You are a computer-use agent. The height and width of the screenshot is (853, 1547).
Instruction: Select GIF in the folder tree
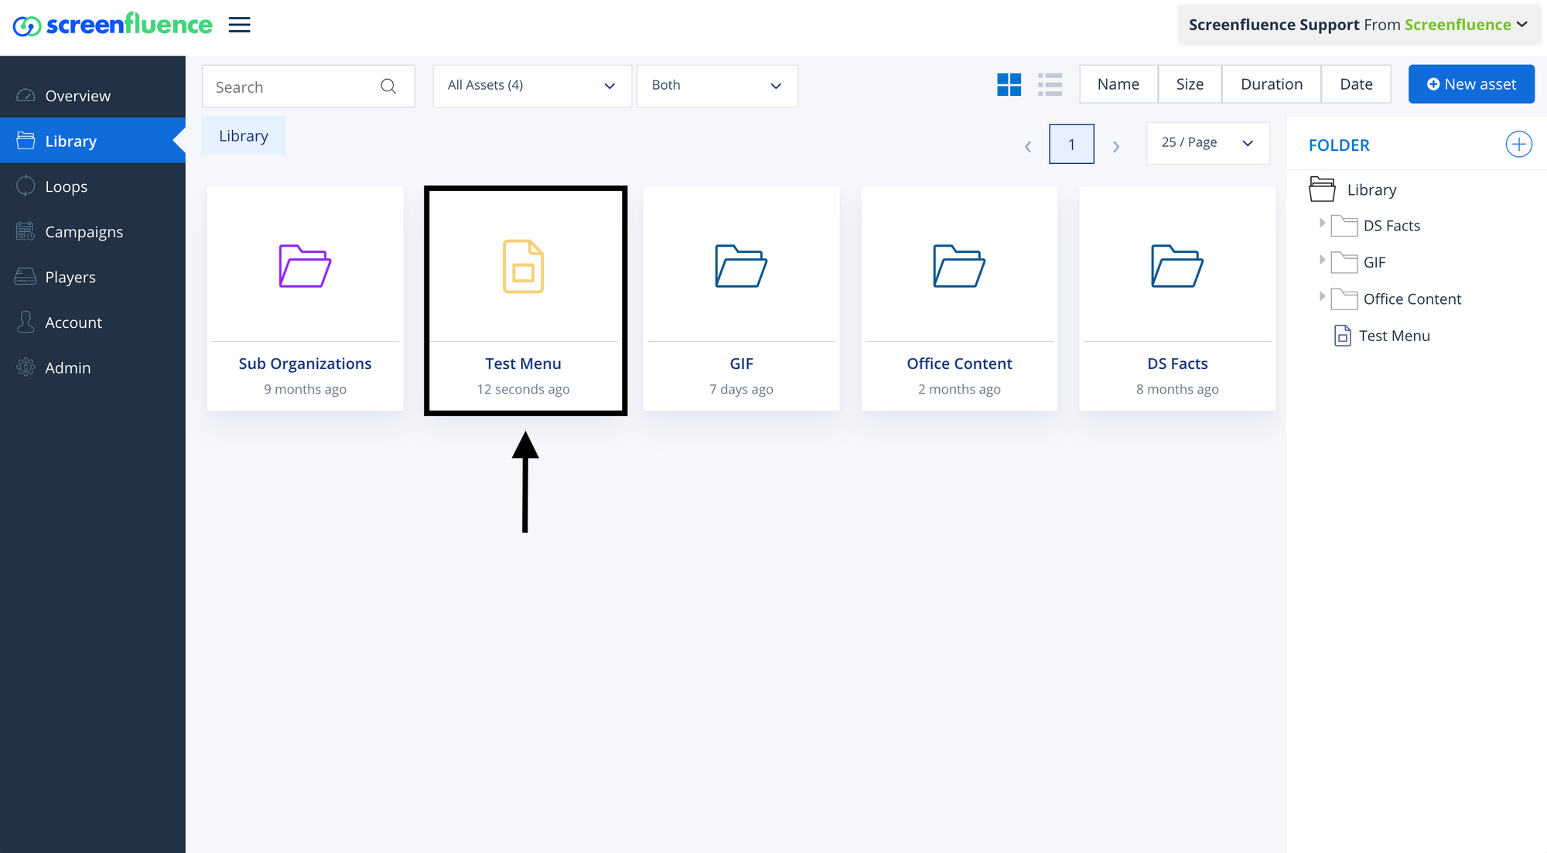(1375, 262)
